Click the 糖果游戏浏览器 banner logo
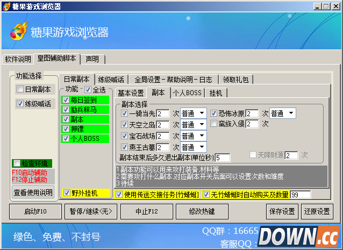343x250 pixels. click(x=19, y=31)
